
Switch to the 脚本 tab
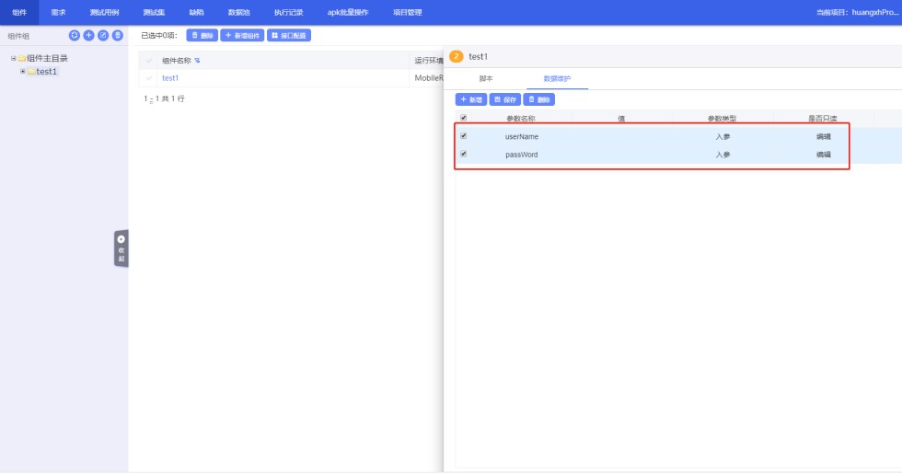[x=486, y=79]
